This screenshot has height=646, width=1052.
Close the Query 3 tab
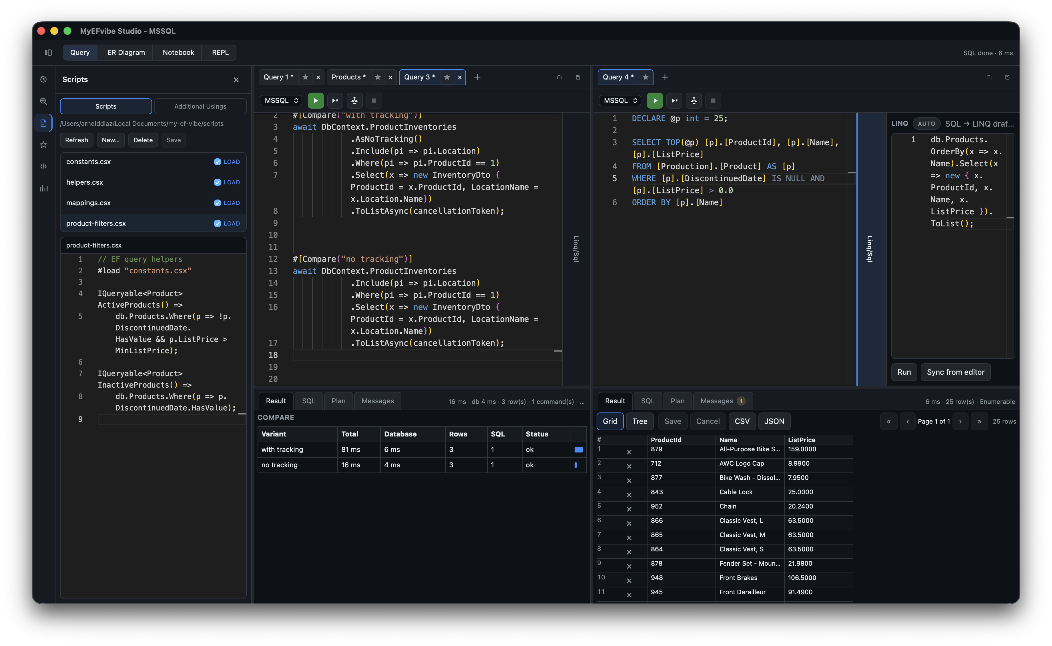tap(460, 77)
